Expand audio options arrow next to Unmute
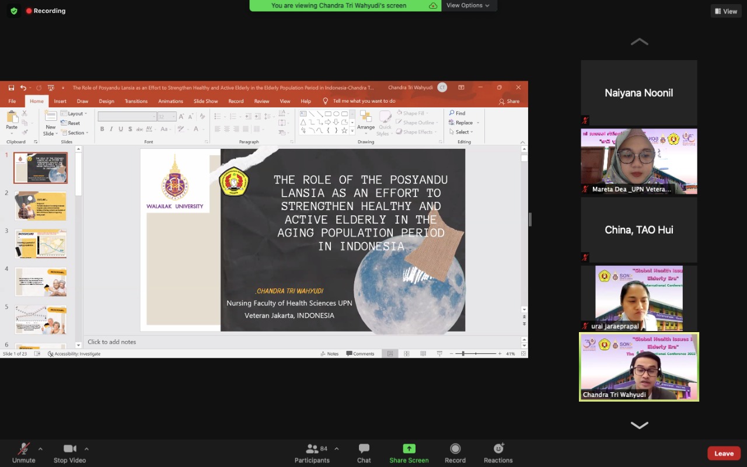This screenshot has height=467, width=747. [x=40, y=449]
